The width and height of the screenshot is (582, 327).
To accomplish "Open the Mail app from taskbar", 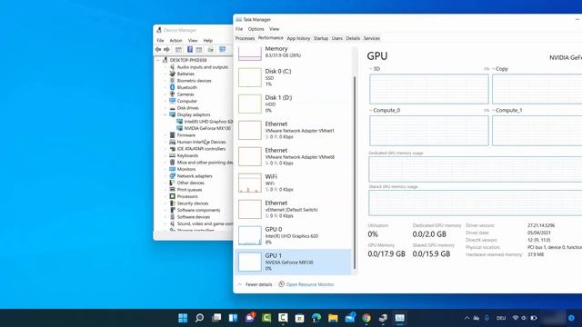I will [x=349, y=318].
